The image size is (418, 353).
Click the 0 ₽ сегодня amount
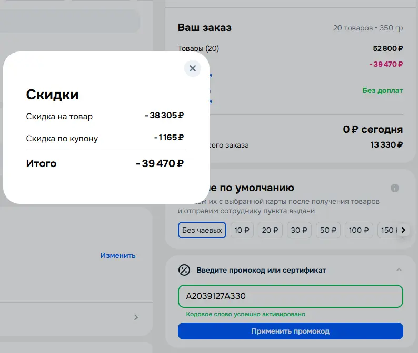[x=373, y=130]
